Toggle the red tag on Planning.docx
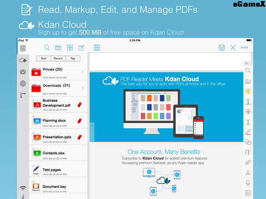Image resolution: width=266 pixels, height=199 pixels. coord(79,121)
